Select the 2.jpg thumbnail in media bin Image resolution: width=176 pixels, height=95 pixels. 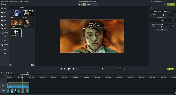[x=28, y=14]
